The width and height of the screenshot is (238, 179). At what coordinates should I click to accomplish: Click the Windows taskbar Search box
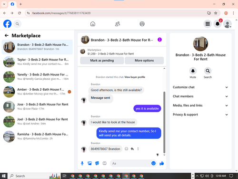pos(34,176)
